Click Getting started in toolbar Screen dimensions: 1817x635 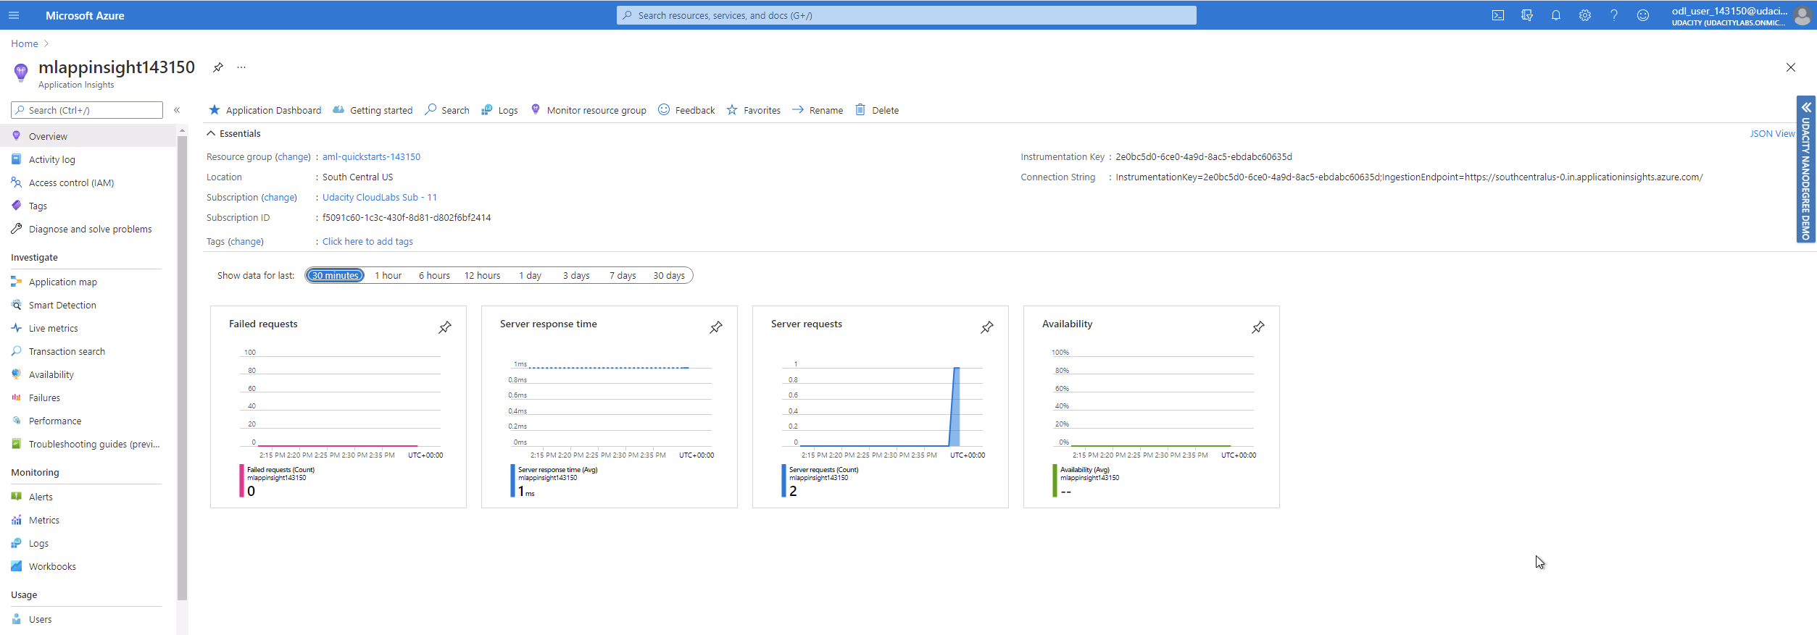(373, 110)
